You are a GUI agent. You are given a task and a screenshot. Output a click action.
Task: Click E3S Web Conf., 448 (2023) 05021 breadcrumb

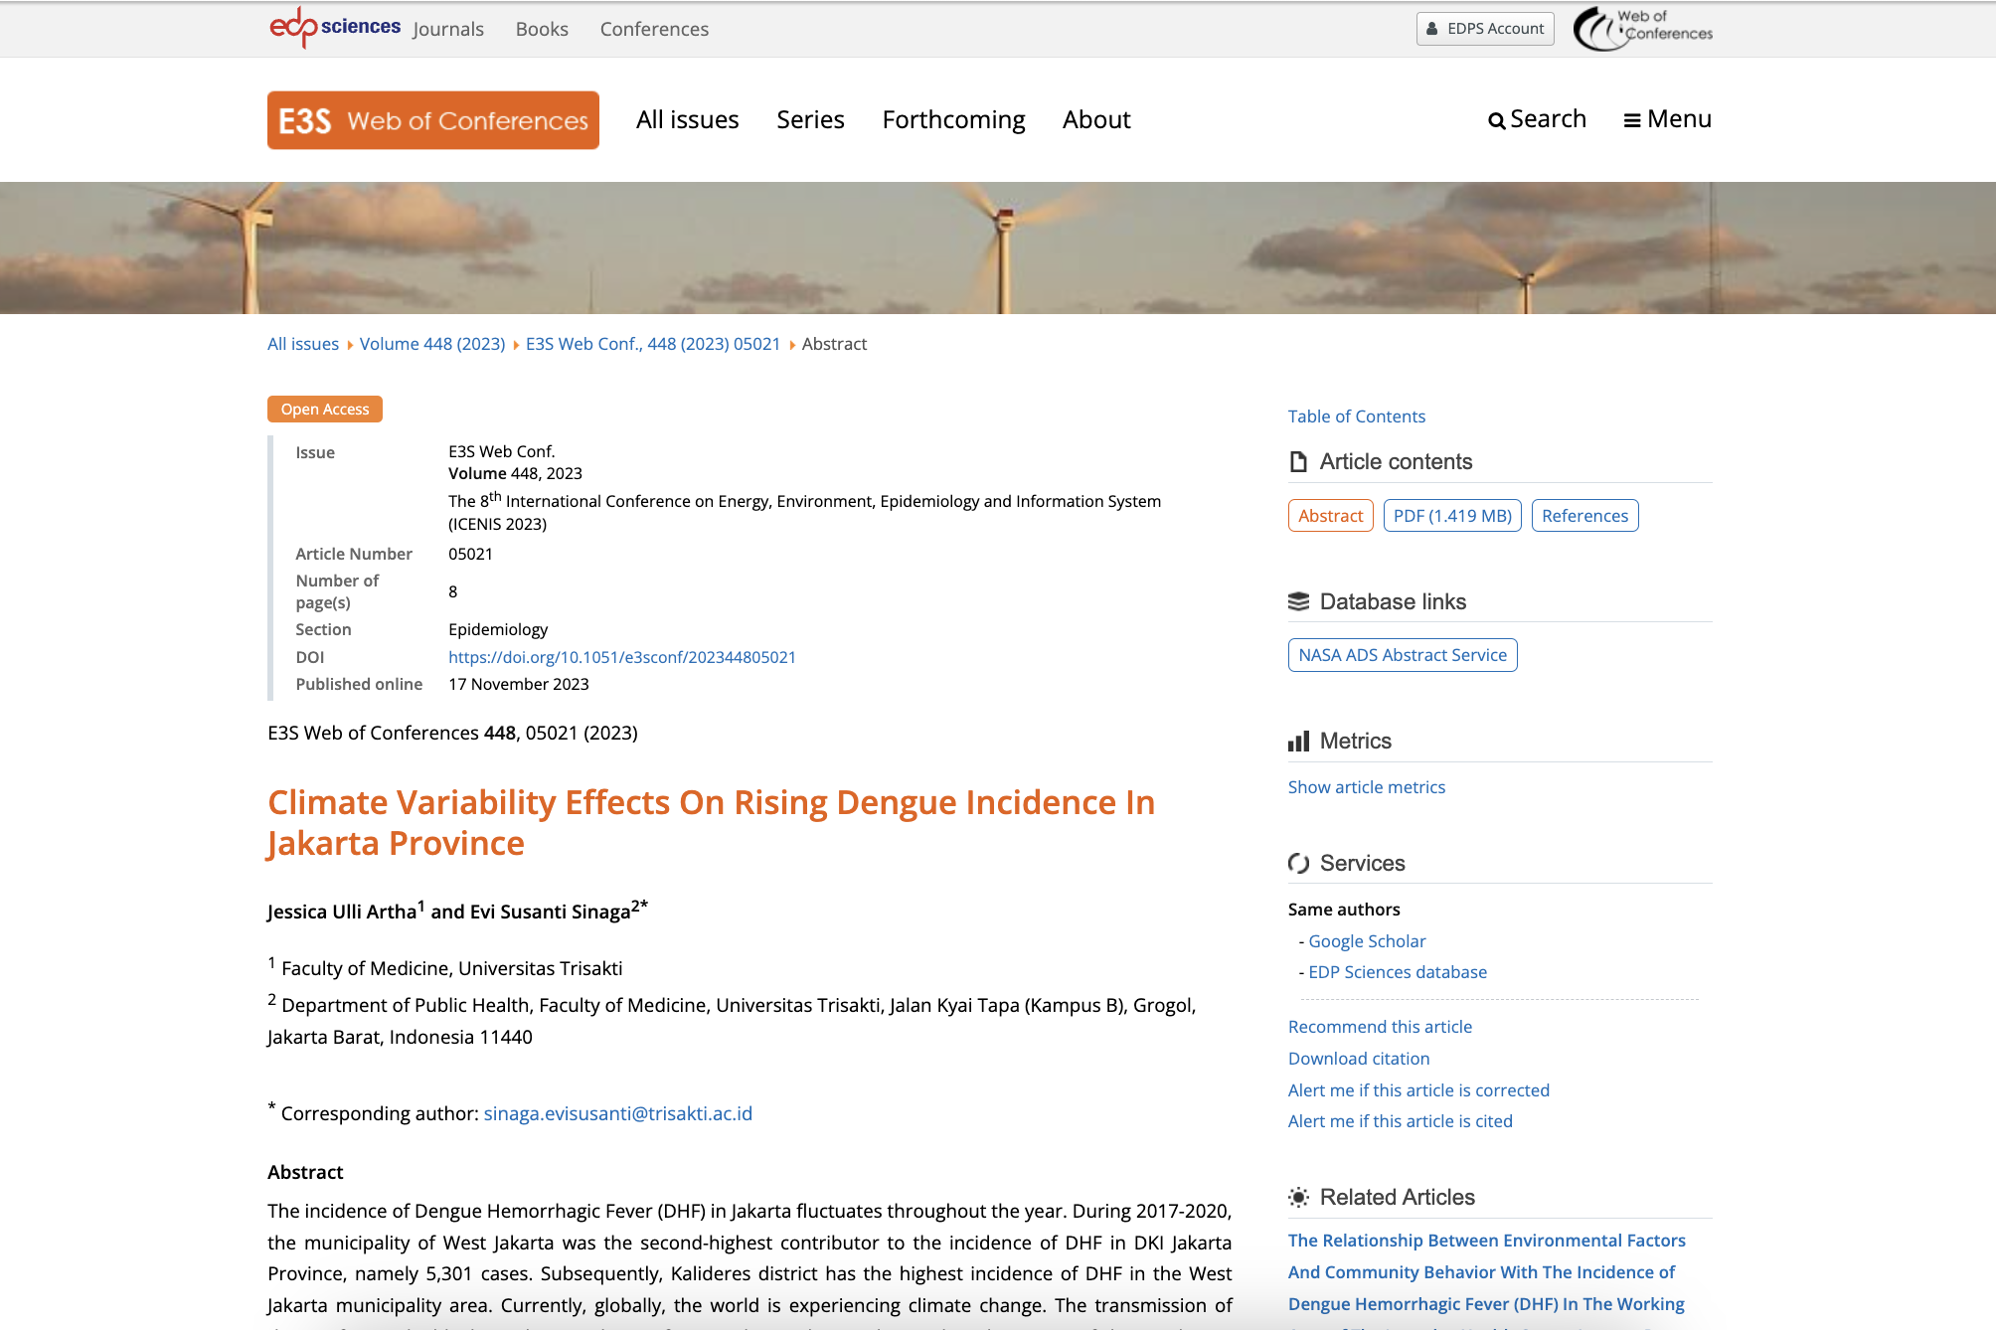coord(653,344)
